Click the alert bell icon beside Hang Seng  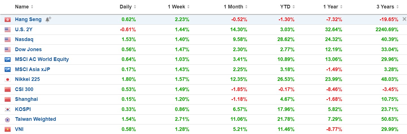(x=48, y=19)
